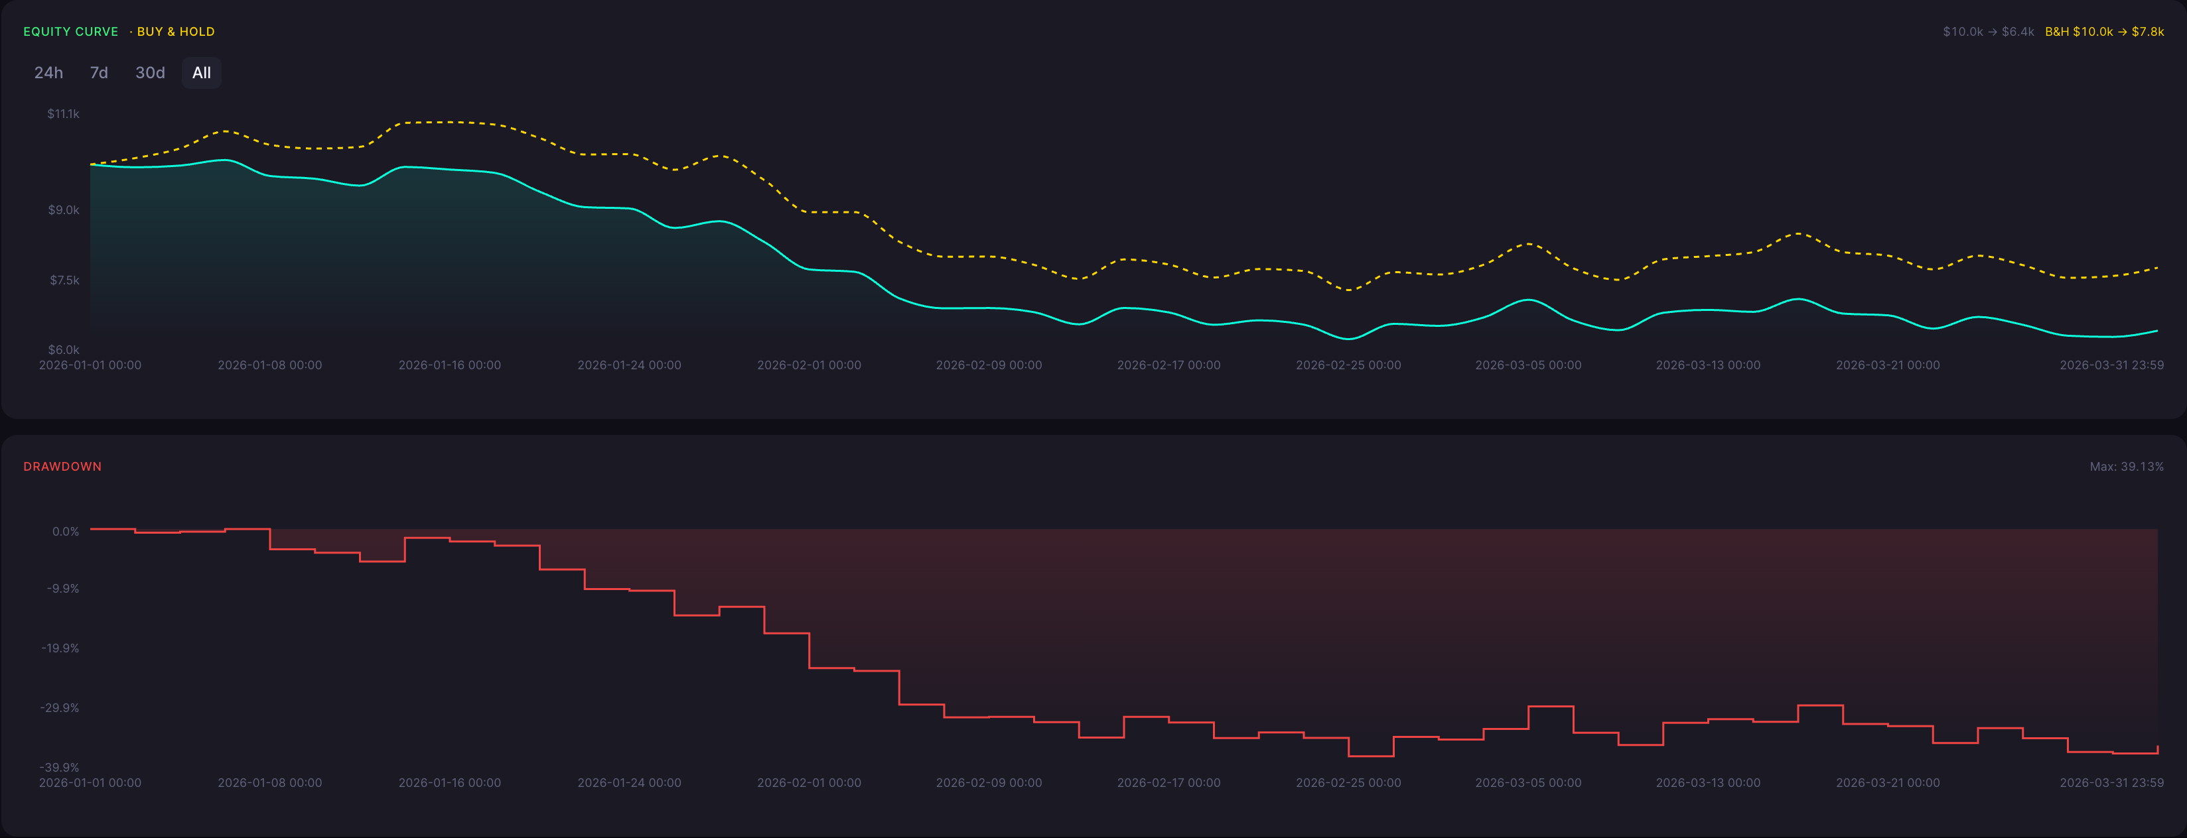The width and height of the screenshot is (2187, 838).
Task: Click the -19.9% drawdown axis label
Action: 60,648
